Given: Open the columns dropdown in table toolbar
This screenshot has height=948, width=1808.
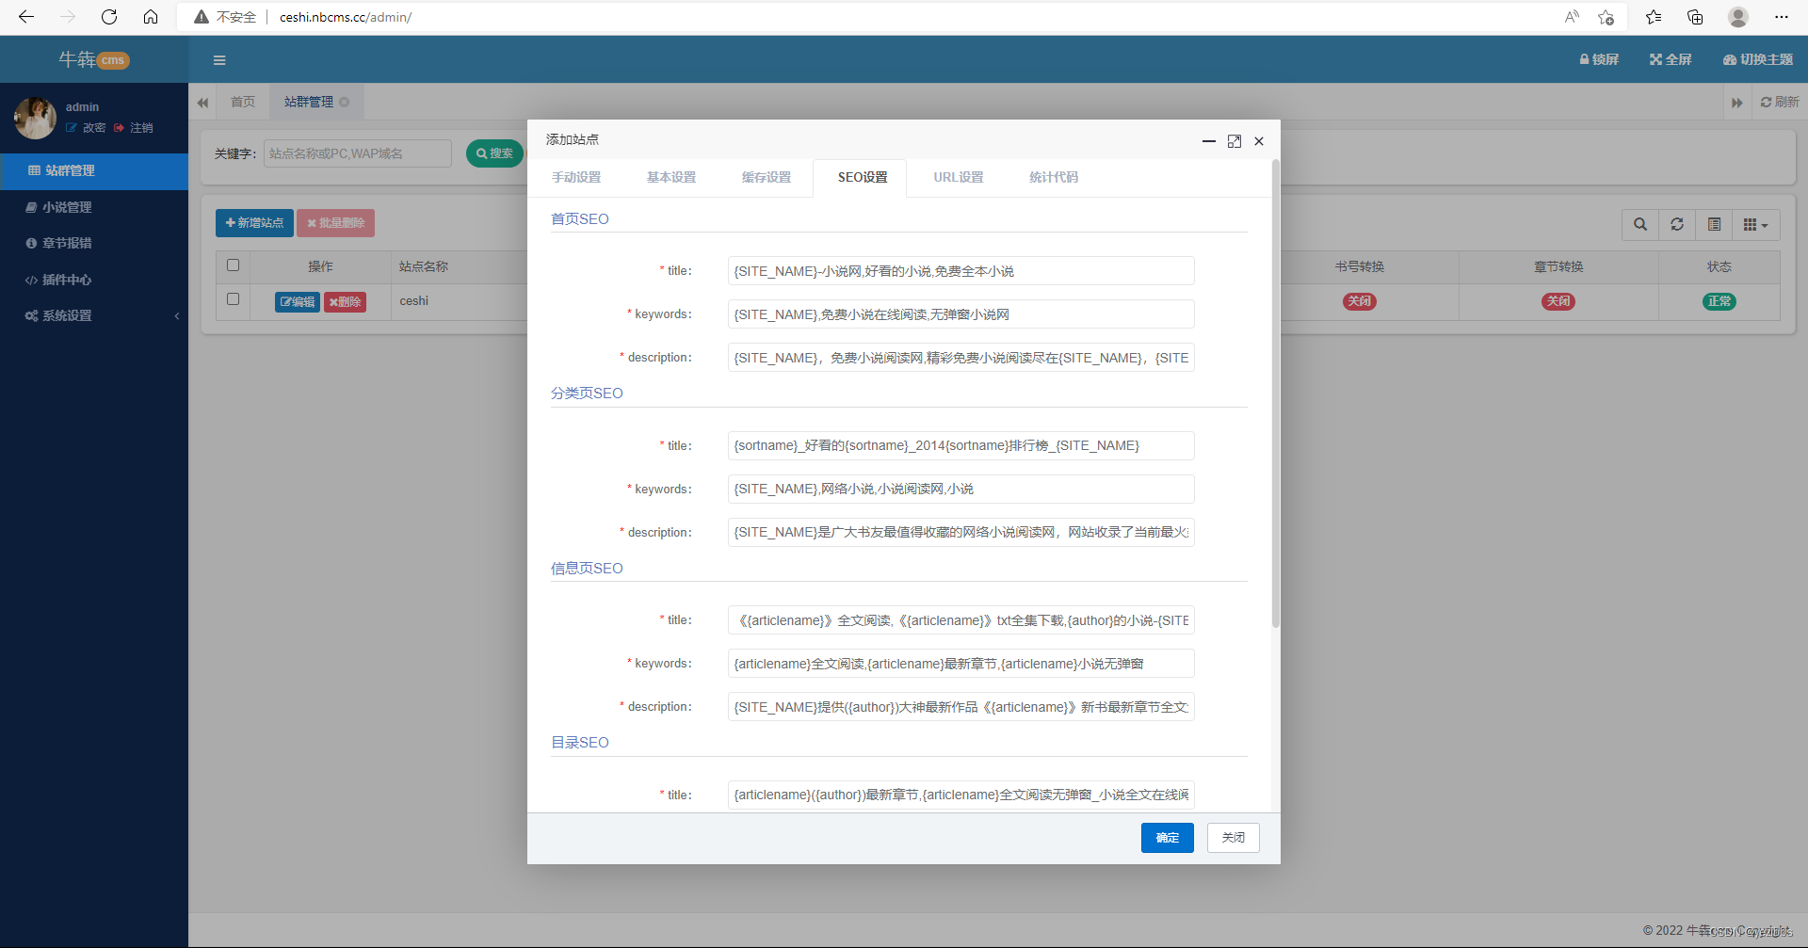Looking at the screenshot, I should click(1755, 224).
